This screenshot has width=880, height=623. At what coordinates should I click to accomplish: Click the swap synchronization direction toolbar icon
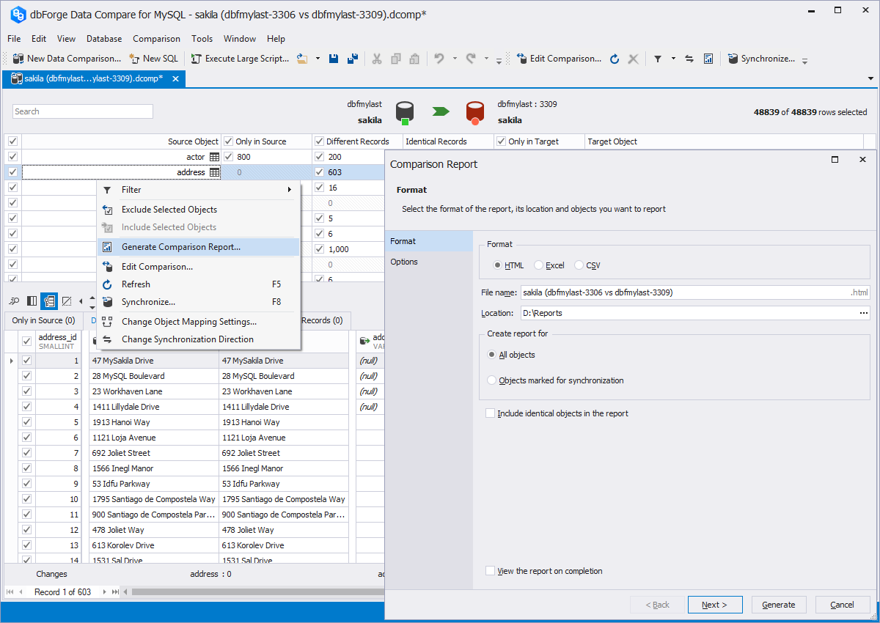pyautogui.click(x=689, y=59)
